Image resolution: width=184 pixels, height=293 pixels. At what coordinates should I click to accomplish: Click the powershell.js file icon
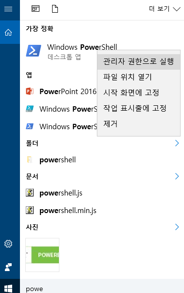[x=30, y=193]
